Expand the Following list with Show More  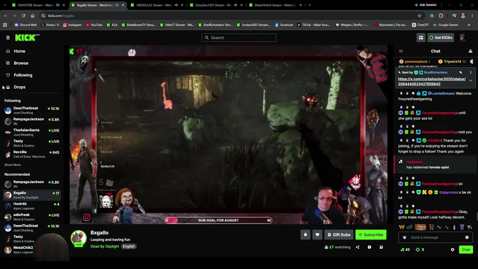(13, 165)
